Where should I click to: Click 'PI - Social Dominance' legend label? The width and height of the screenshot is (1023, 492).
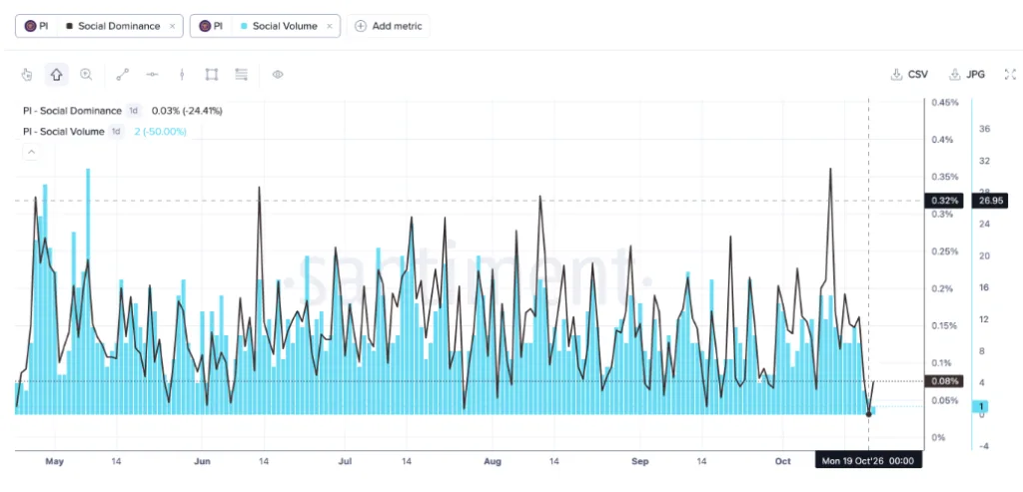click(72, 111)
